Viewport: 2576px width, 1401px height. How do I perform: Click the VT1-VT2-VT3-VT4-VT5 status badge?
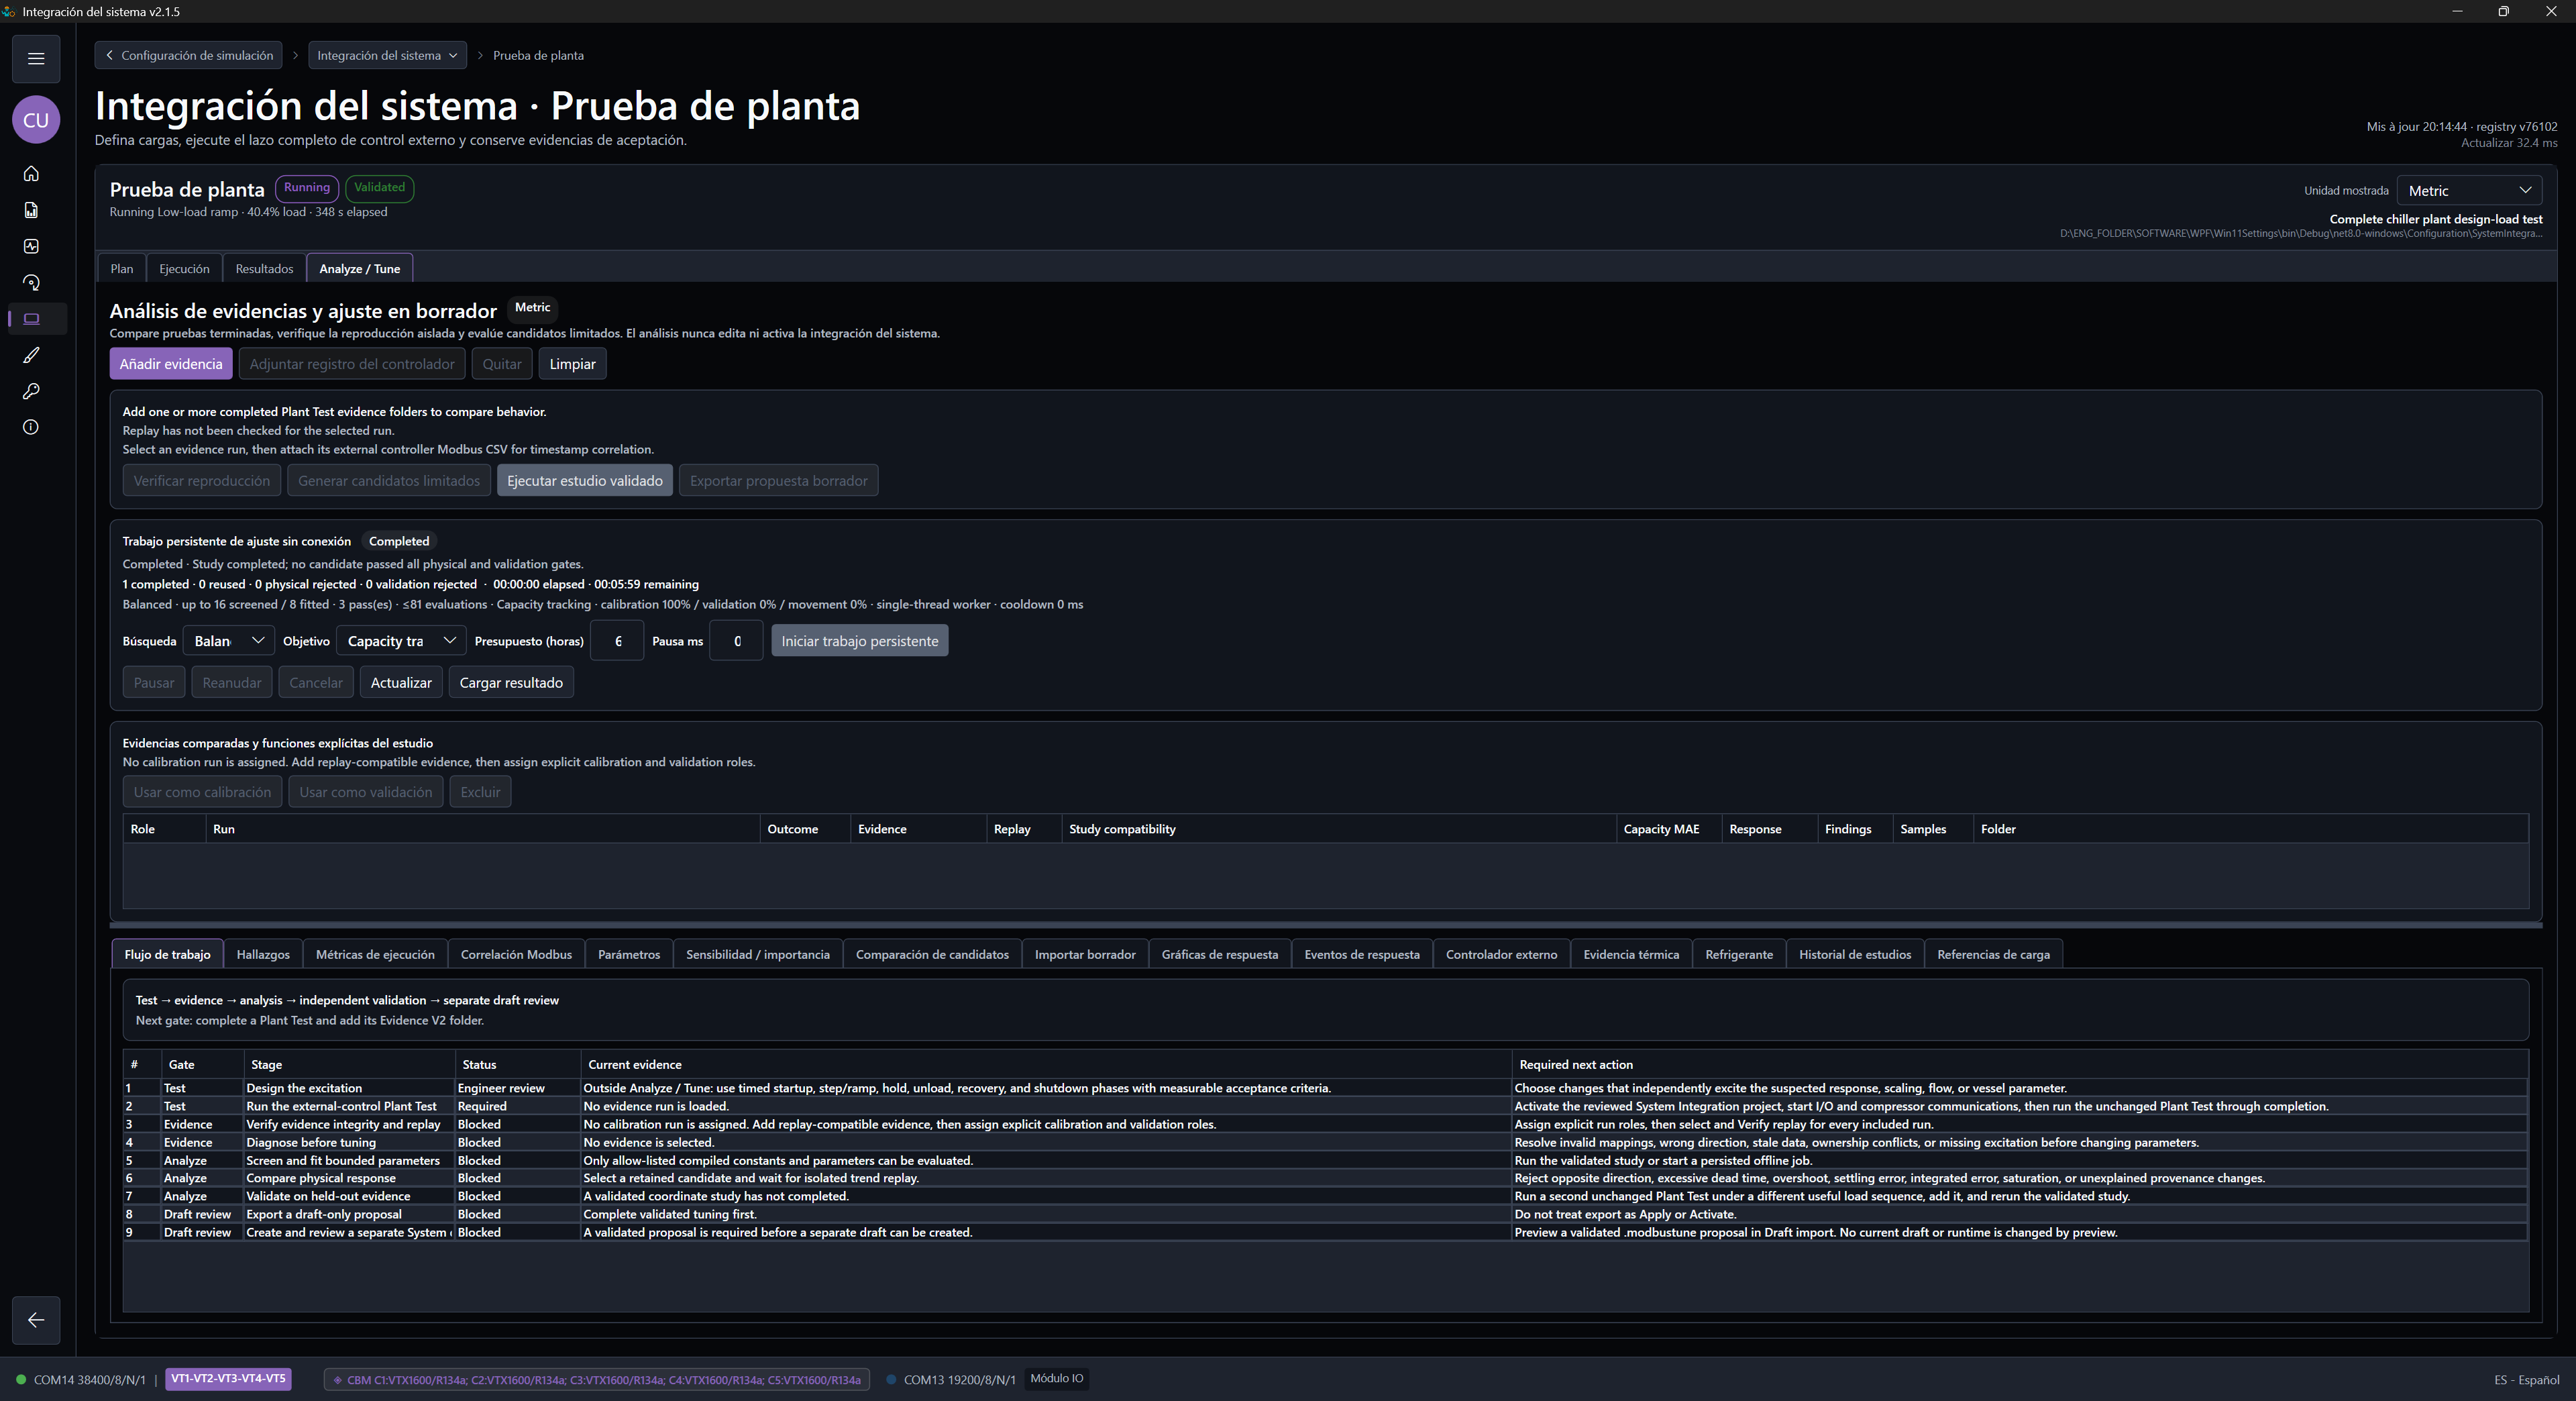(229, 1379)
